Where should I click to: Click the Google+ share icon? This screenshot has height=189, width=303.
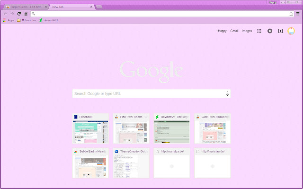280,31
